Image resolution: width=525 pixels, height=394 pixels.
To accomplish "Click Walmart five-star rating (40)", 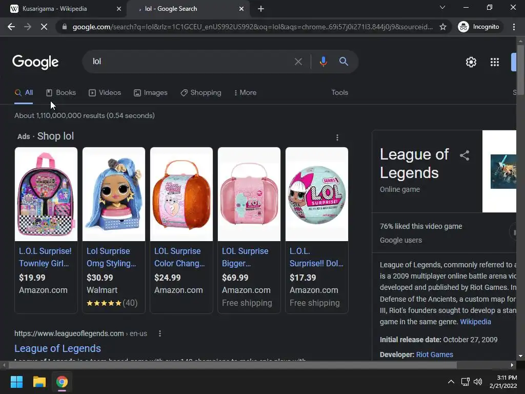I will [112, 303].
